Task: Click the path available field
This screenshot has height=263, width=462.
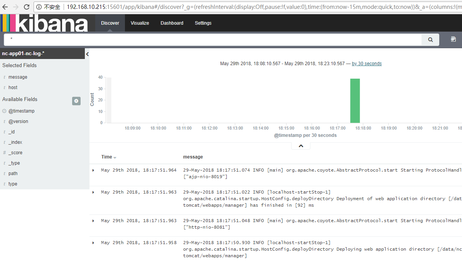Action: pyautogui.click(x=13, y=174)
